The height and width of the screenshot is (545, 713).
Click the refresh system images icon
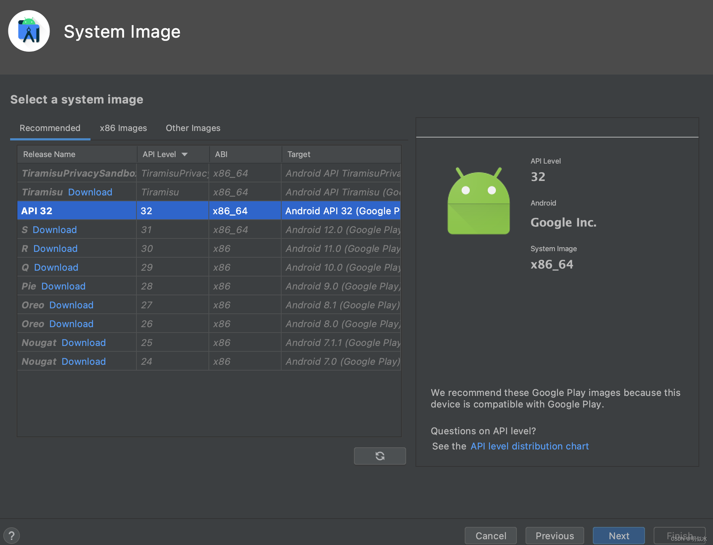380,456
